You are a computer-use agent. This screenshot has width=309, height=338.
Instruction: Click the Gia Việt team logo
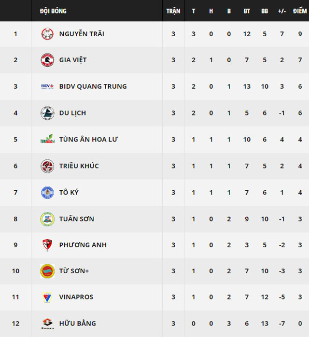click(x=47, y=60)
